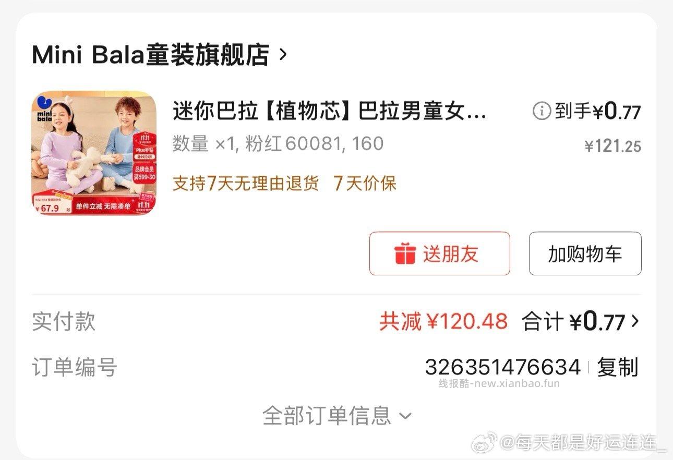Click the 全部订单信息 label
This screenshot has width=673, height=460.
click(327, 416)
